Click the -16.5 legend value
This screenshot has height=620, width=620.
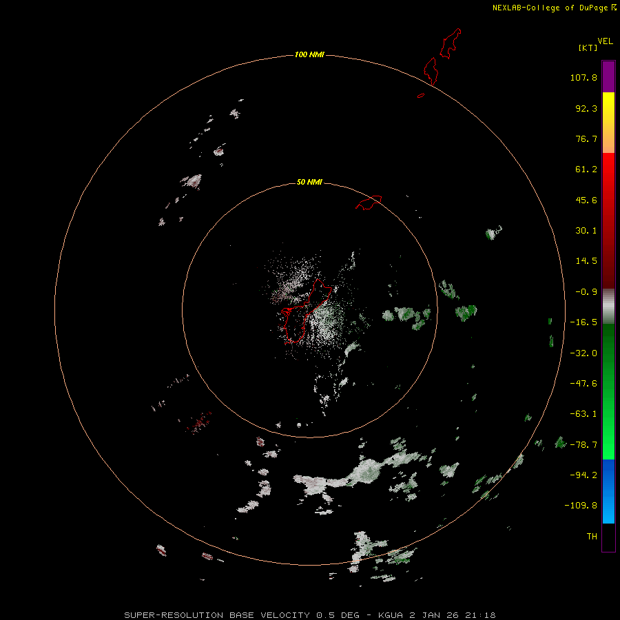(x=583, y=322)
